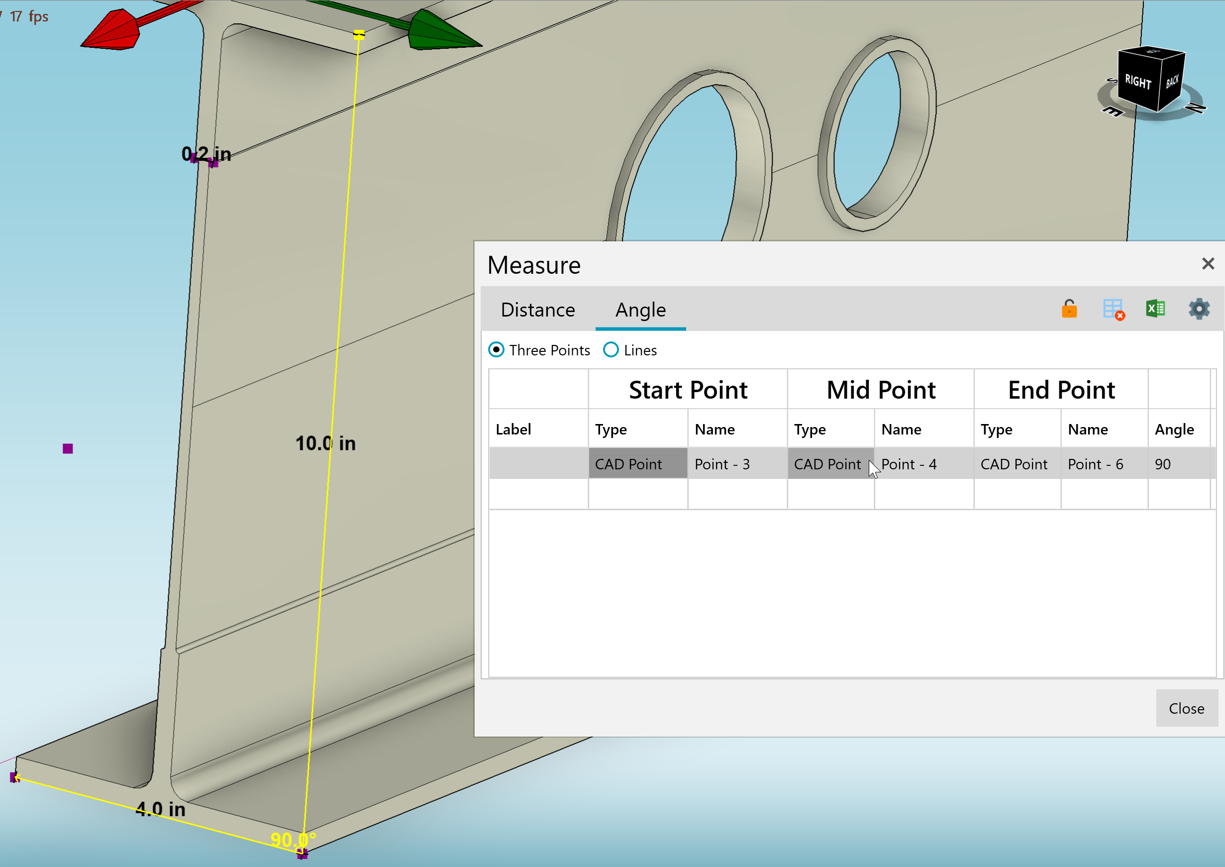Click the Start Point column header
This screenshot has width=1225, height=867.
click(x=688, y=390)
